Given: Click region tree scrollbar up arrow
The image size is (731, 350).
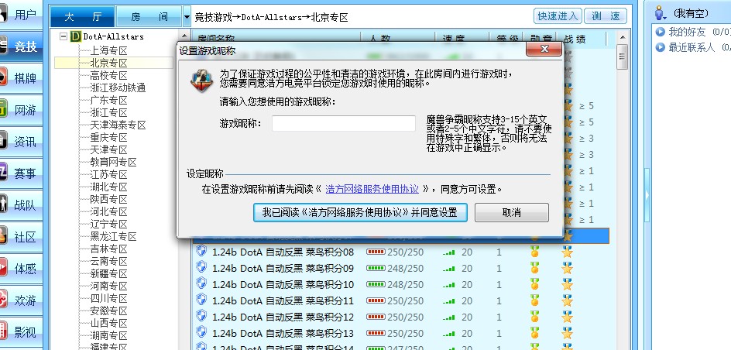Looking at the screenshot, I should (185, 36).
